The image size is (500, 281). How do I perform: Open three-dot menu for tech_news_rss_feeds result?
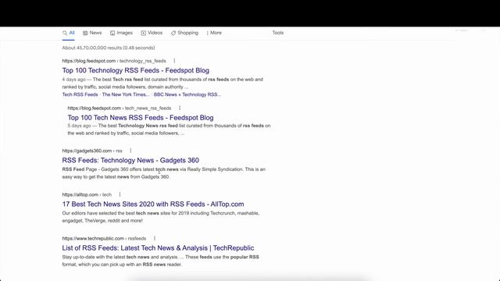[180, 108]
